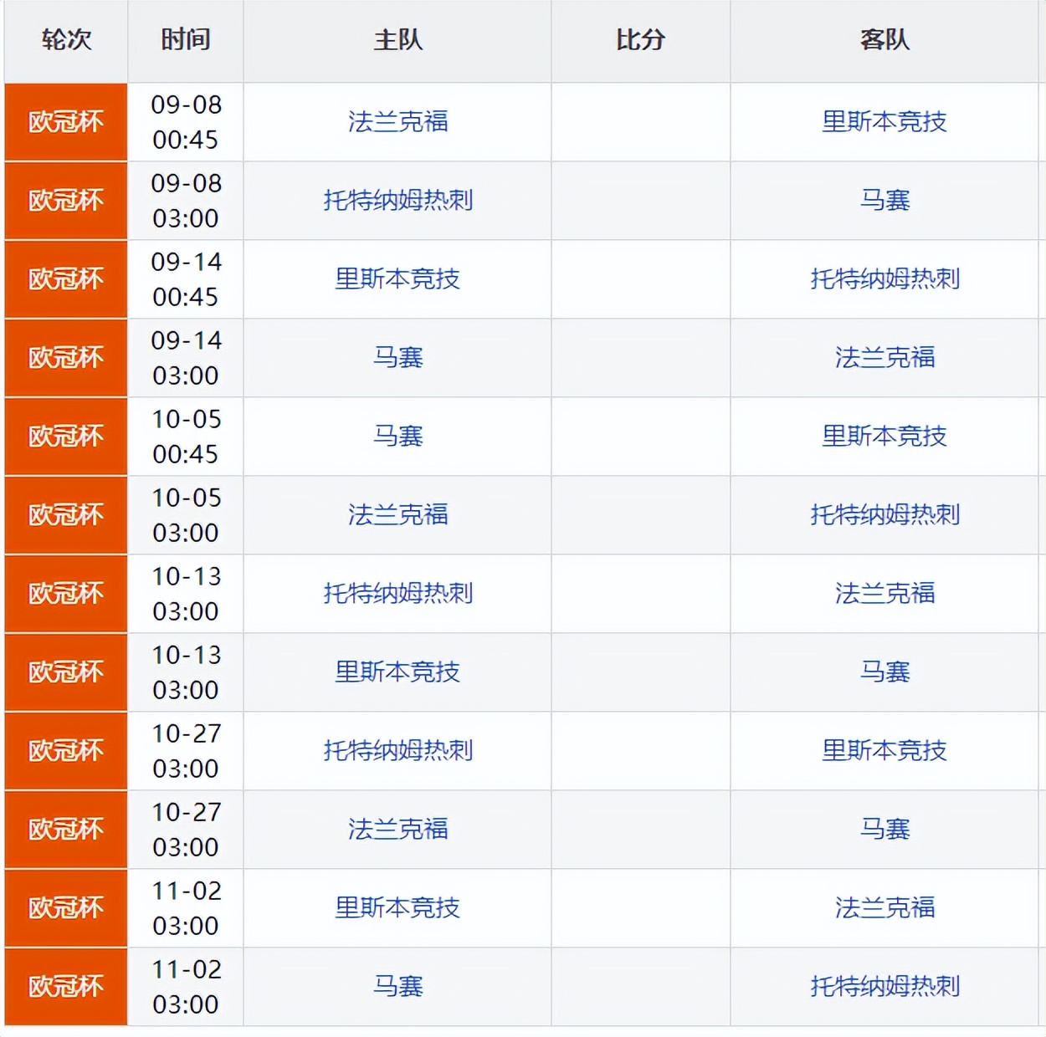Open away team 托特纳姆热刺 in the 11-02 match

(x=884, y=987)
